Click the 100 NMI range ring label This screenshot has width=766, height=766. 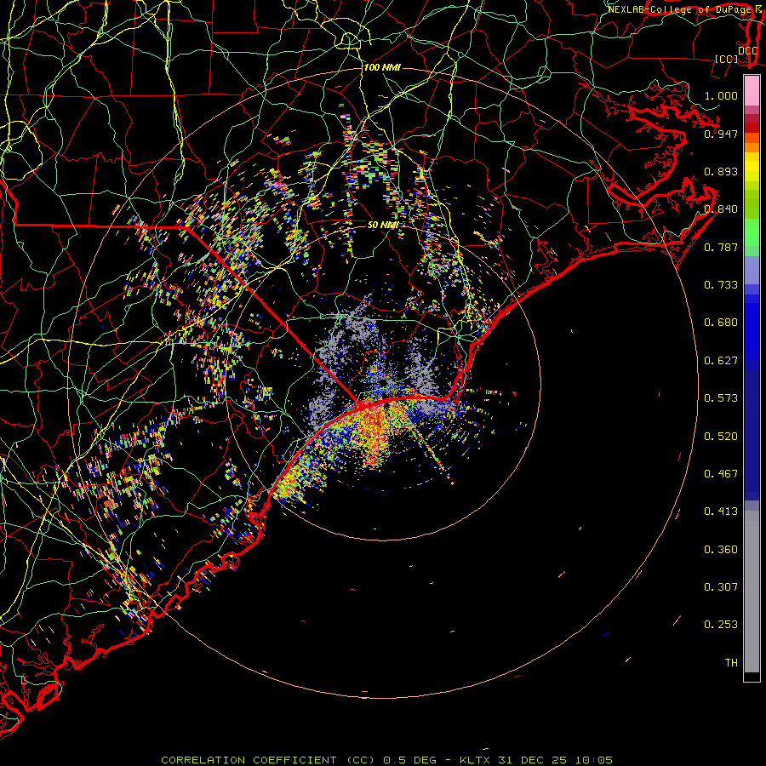tap(382, 67)
